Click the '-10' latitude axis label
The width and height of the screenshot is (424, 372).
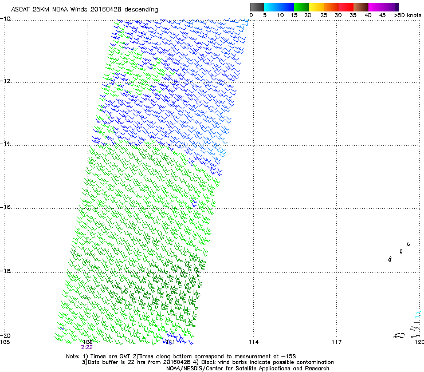[x=5, y=18]
